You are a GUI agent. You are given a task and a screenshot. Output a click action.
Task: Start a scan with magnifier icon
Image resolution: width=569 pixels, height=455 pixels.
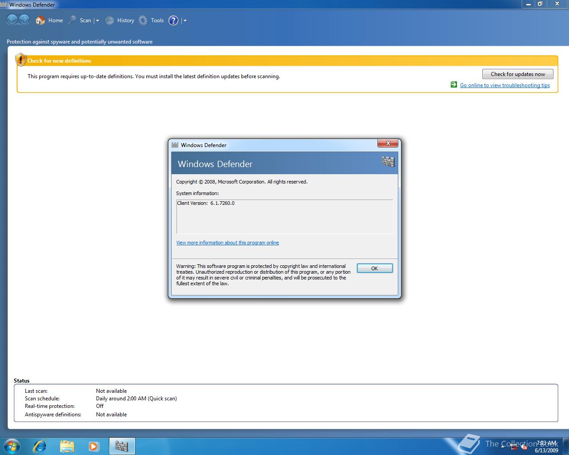pos(72,20)
